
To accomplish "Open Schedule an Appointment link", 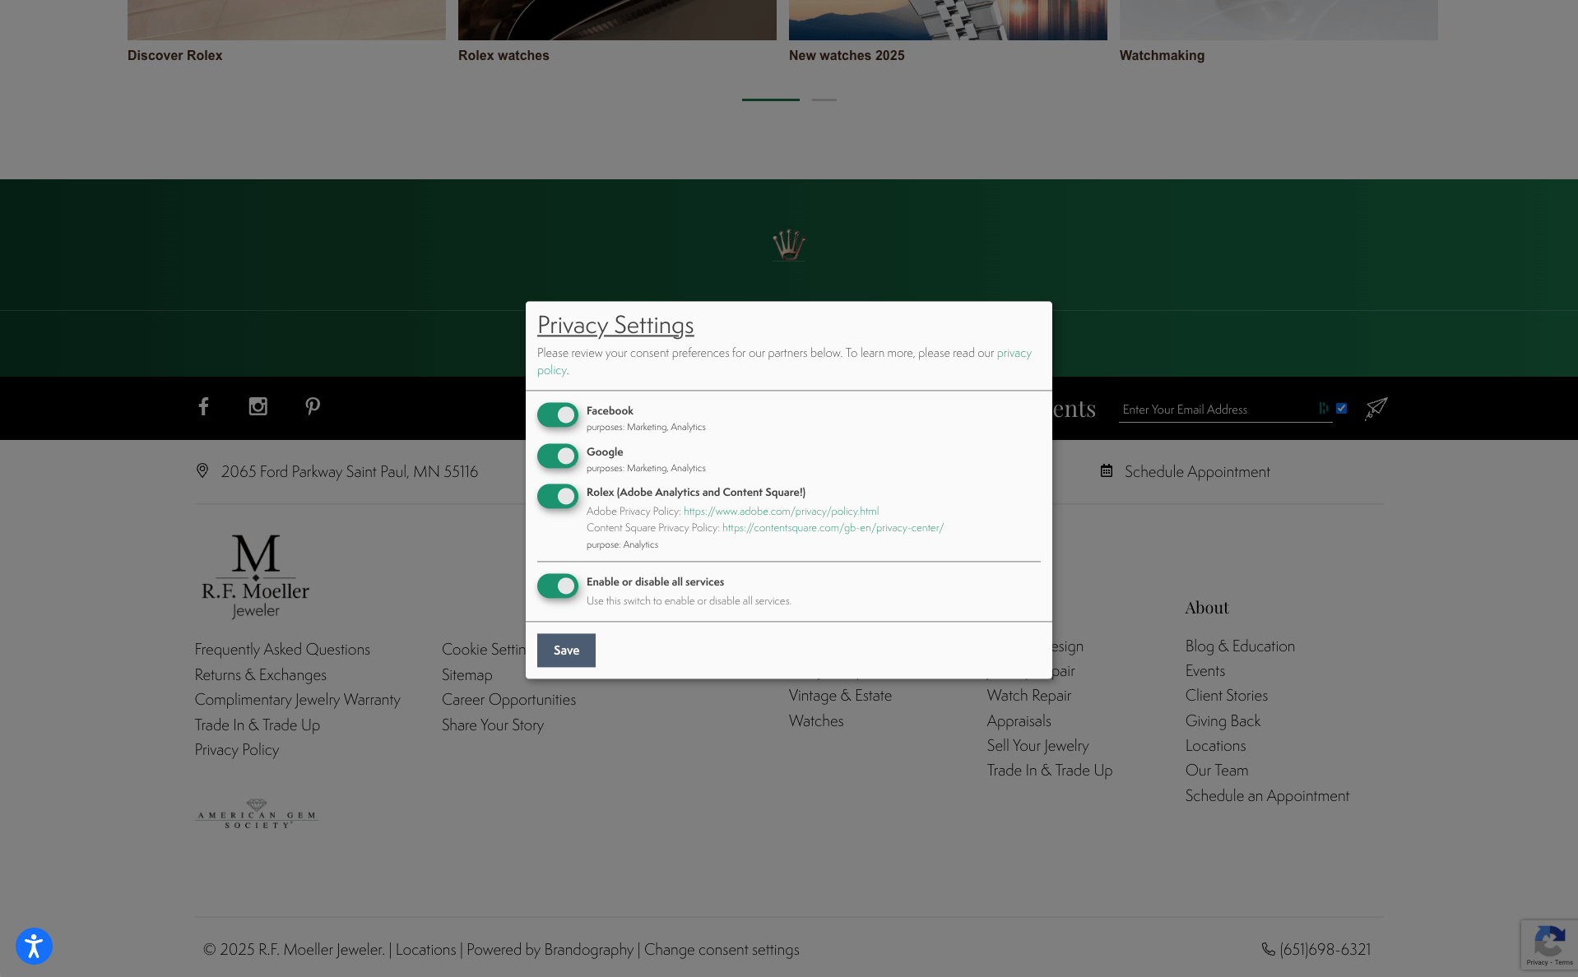I will pos(1267,796).
